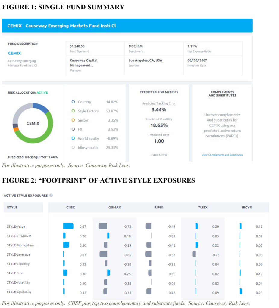Image resolution: width=279 pixels, height=308 pixels.
Task: Select the World Equity legend circle marker
Action: (73, 138)
